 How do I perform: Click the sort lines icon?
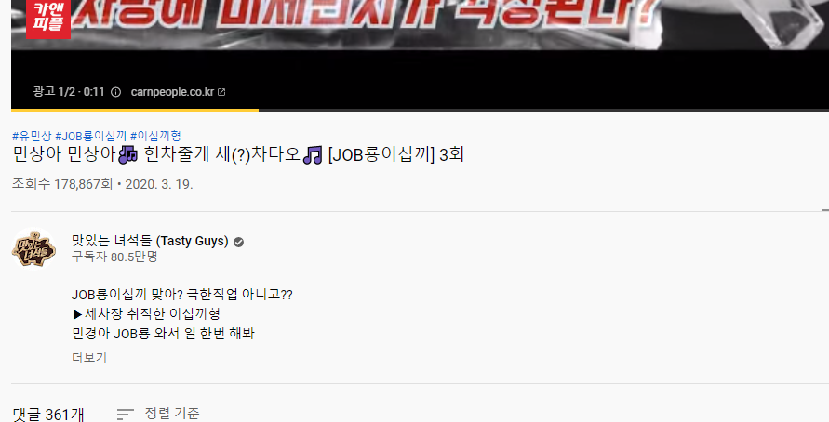(126, 414)
